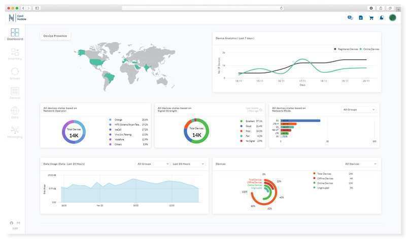Open the green user profile avatar

[x=392, y=18]
